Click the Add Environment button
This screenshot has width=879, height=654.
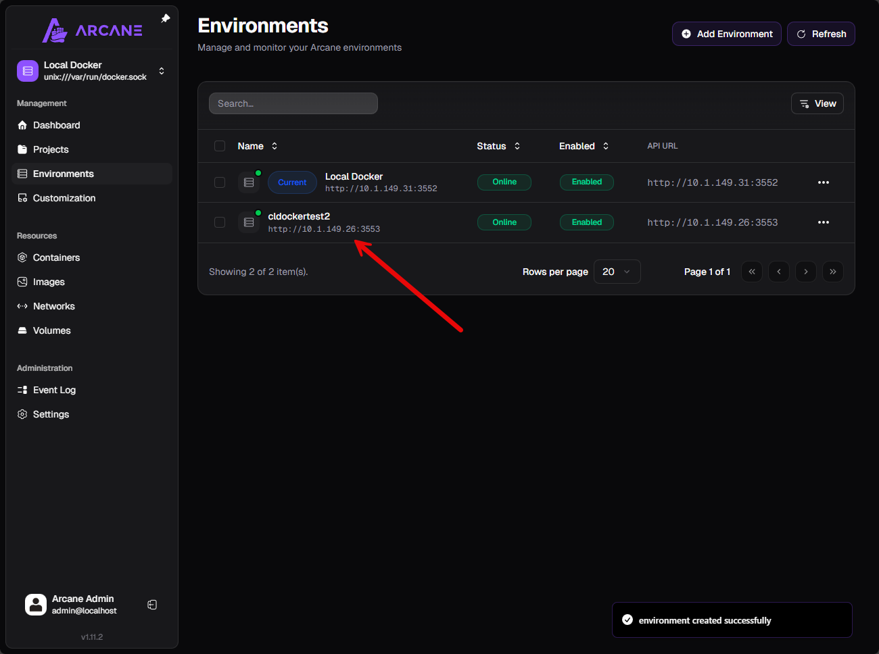726,34
